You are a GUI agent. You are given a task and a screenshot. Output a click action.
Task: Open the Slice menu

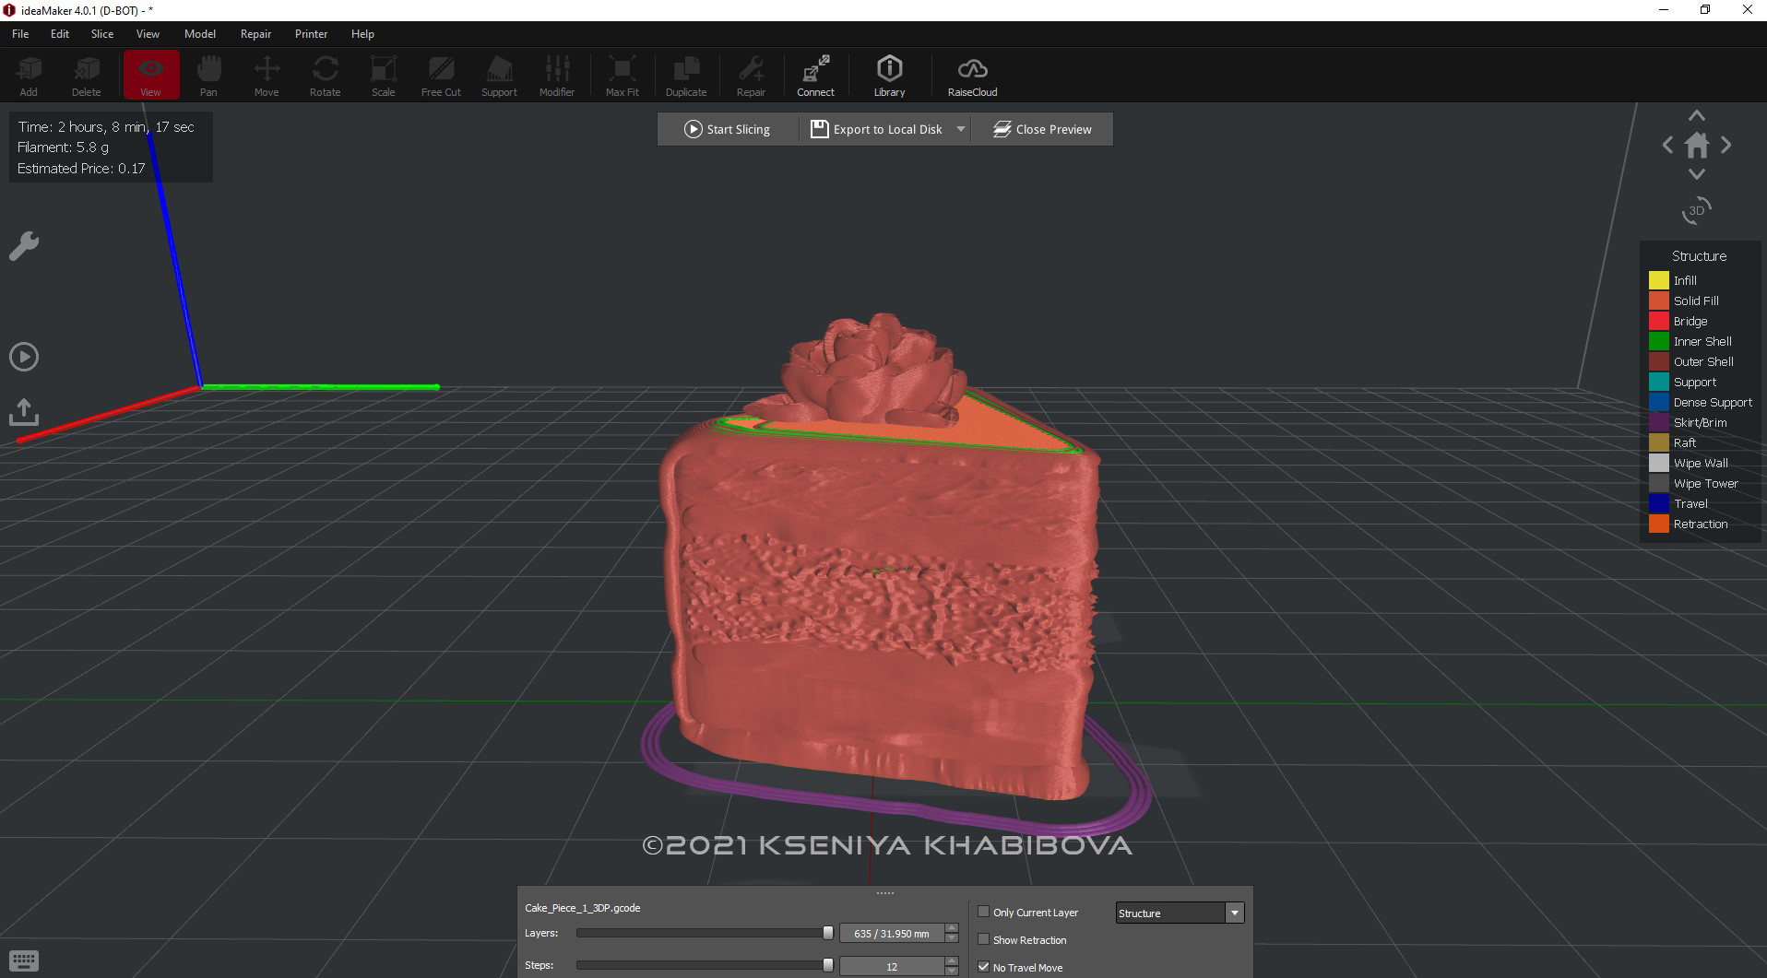pos(101,33)
